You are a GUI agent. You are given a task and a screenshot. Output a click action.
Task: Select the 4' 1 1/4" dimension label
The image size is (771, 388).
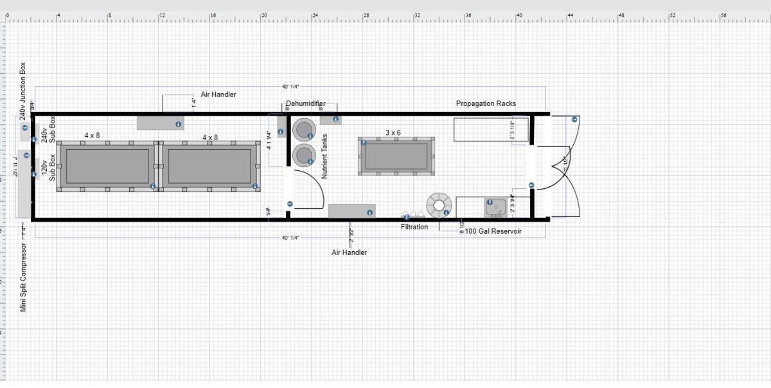tap(269, 141)
